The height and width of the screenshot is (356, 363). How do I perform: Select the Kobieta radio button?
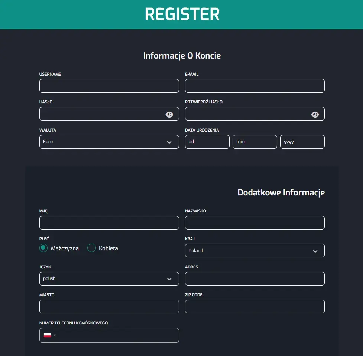point(91,248)
